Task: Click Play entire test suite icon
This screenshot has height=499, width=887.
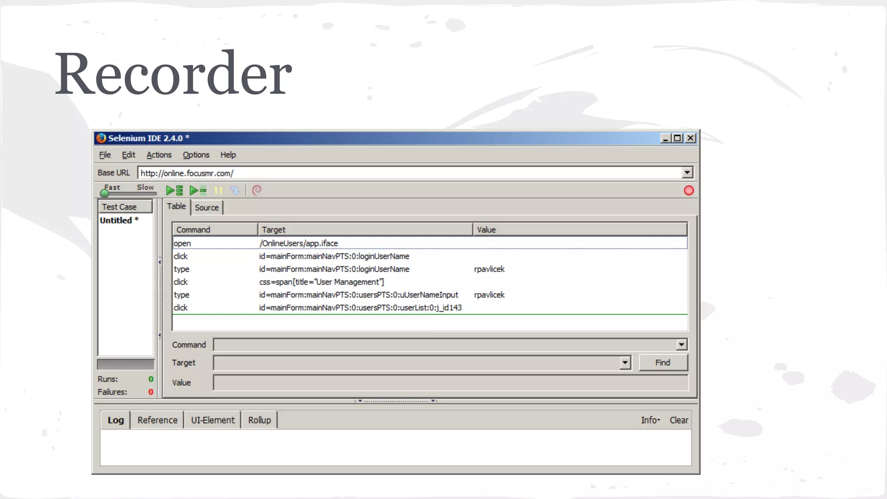Action: point(174,191)
